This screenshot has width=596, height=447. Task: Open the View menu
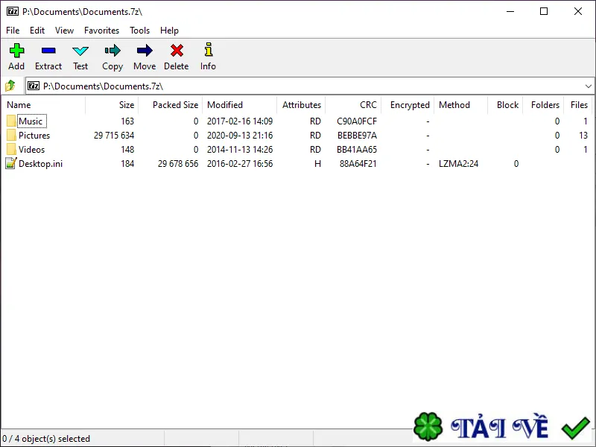click(x=64, y=31)
